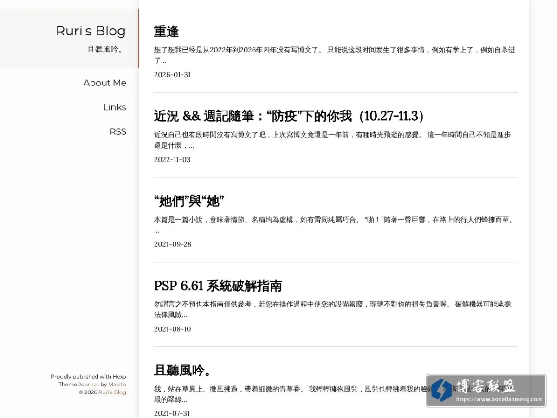
Task: Click Ruri's Blog copyright footer link
Action: pos(112,392)
